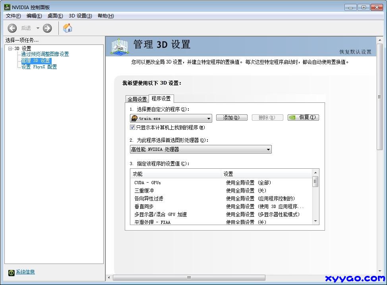Open the 3D 设置 menu
The width and height of the screenshot is (387, 285).
coord(80,16)
